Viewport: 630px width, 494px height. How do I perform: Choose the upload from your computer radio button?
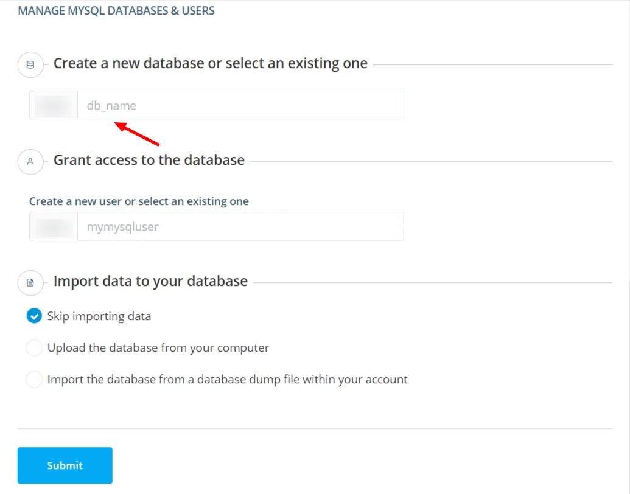tap(34, 348)
